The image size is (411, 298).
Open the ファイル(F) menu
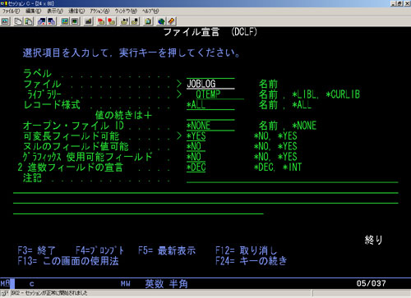pyautogui.click(x=11, y=11)
